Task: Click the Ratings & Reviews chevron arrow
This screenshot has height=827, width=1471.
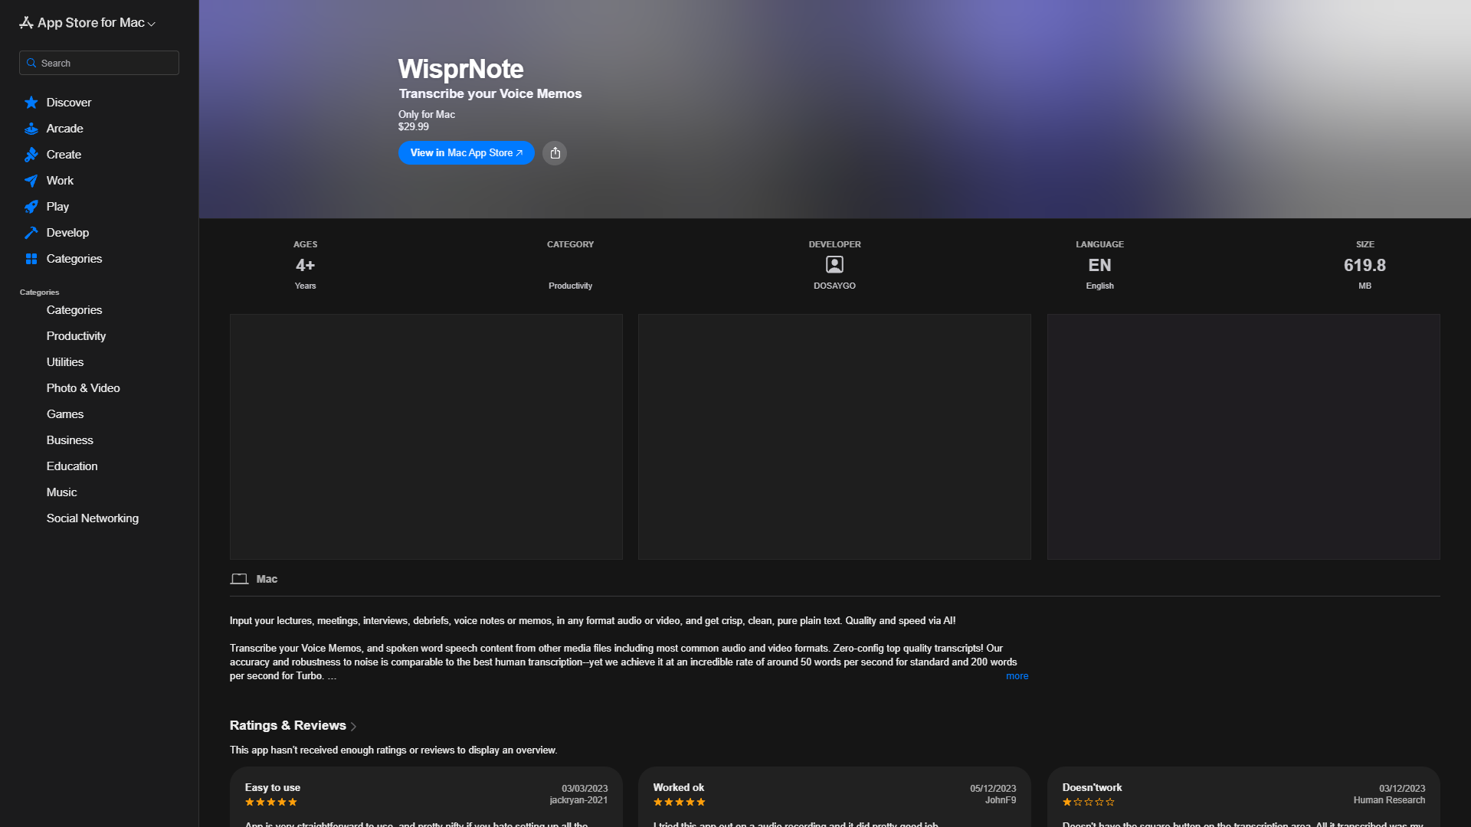Action: point(353,727)
